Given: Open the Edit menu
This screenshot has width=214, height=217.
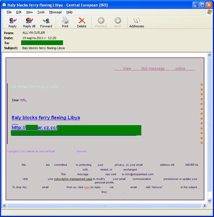Looking at the screenshot, I should tap(19, 12).
